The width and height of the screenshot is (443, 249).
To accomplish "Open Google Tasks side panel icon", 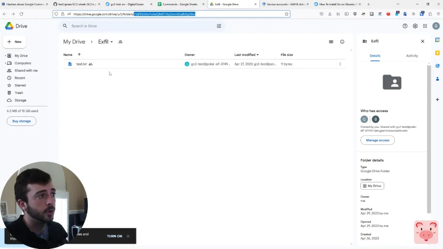I will 437,66.
